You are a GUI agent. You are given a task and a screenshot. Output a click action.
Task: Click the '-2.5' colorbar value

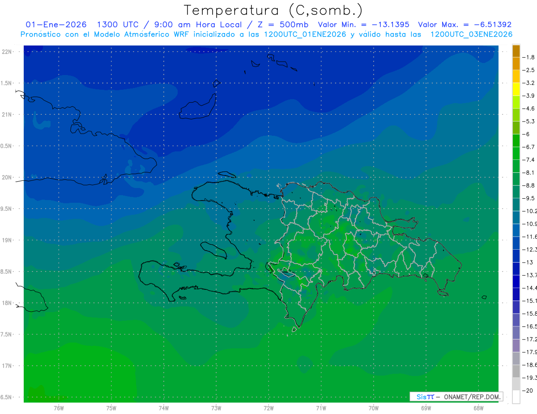coord(528,70)
